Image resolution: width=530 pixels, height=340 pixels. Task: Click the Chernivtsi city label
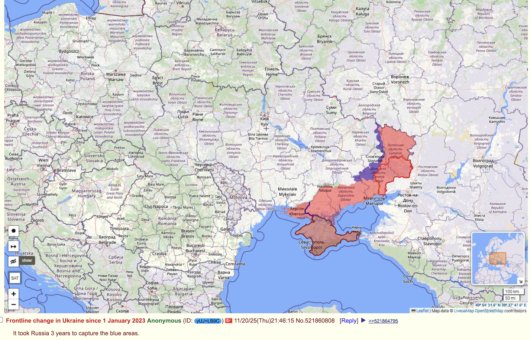[x=204, y=167]
